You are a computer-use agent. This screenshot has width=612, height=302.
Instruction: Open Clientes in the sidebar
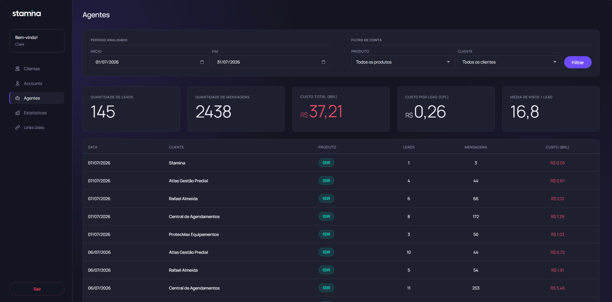pos(37,69)
